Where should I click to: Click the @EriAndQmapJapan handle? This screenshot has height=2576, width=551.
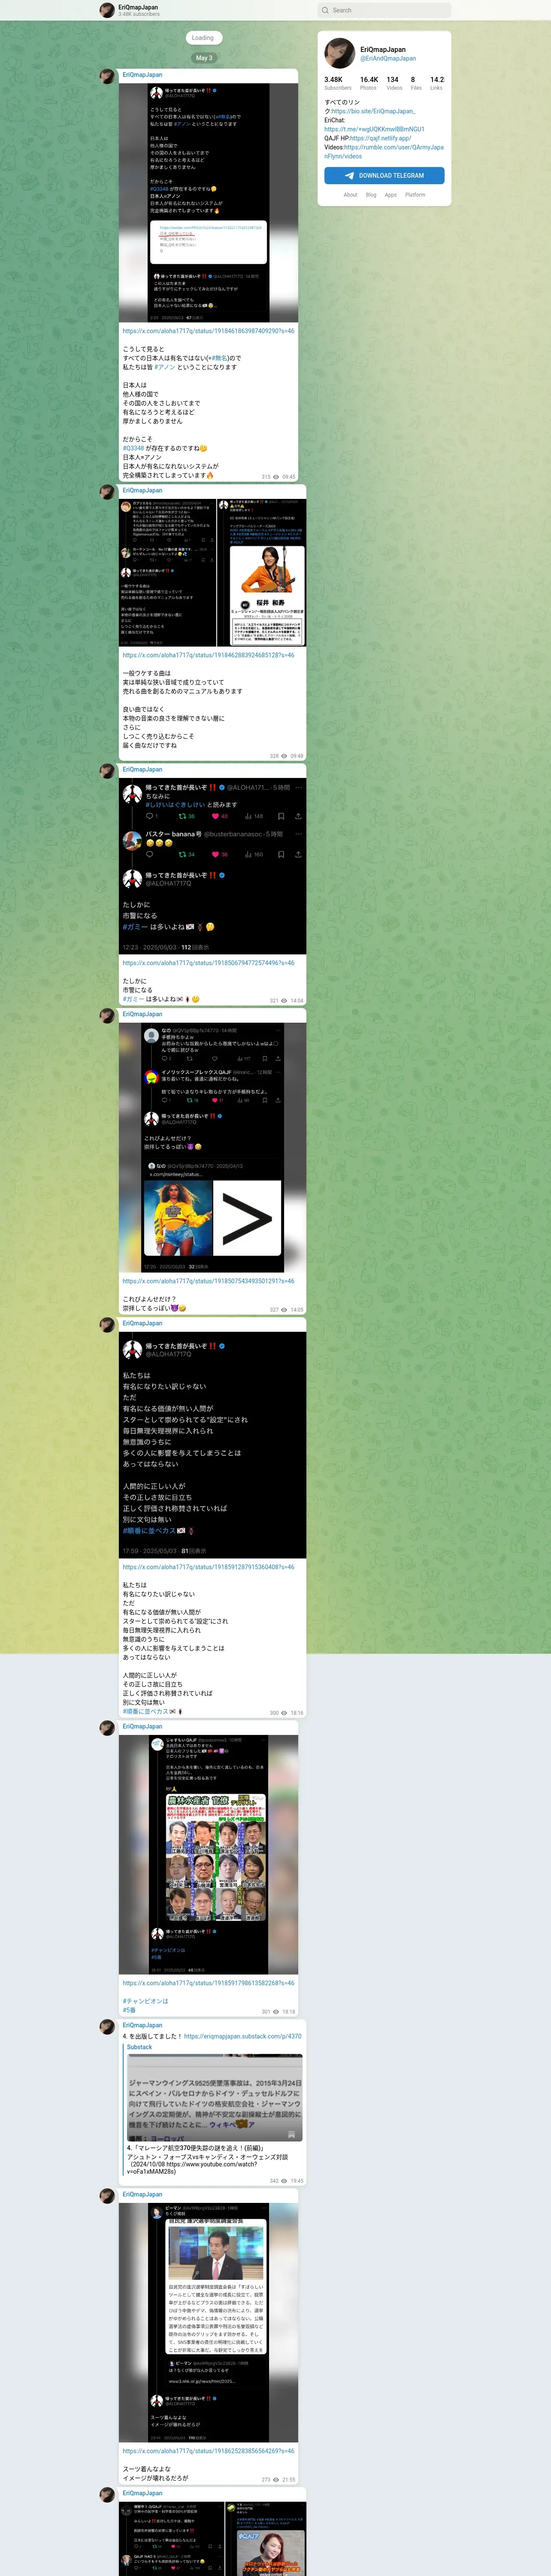pos(388,58)
